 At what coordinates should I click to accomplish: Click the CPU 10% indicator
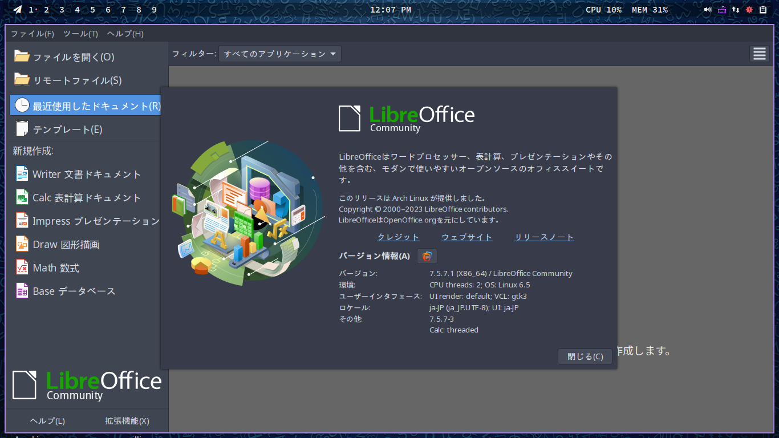(603, 10)
